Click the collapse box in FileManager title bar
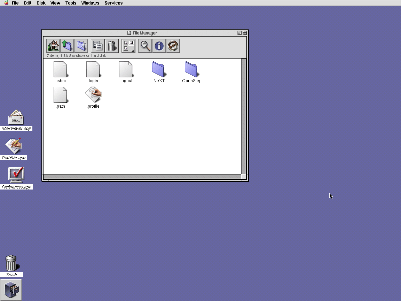The image size is (401, 301). click(x=245, y=33)
